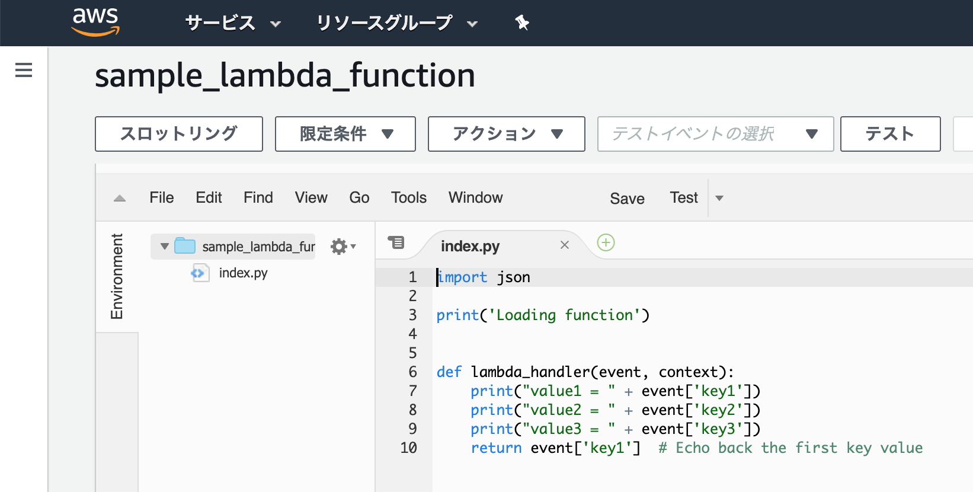This screenshot has width=973, height=492.
Task: Open the Find menu
Action: pos(258,197)
